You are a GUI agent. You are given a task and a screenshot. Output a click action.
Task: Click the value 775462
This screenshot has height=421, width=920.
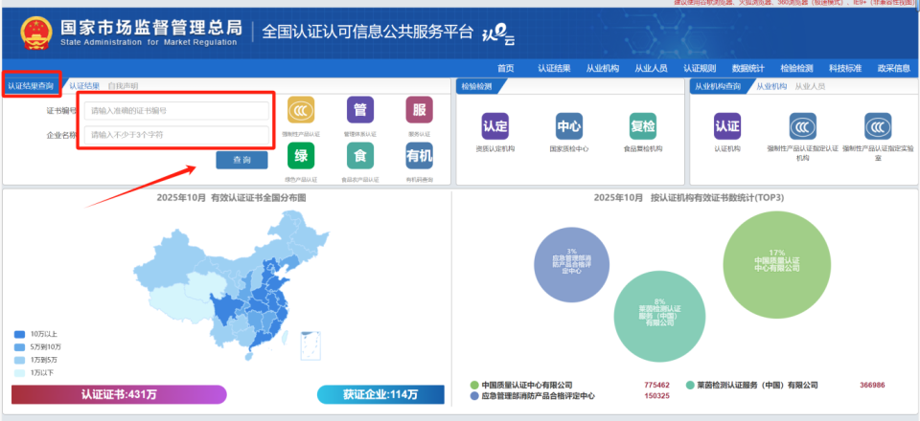(656, 386)
